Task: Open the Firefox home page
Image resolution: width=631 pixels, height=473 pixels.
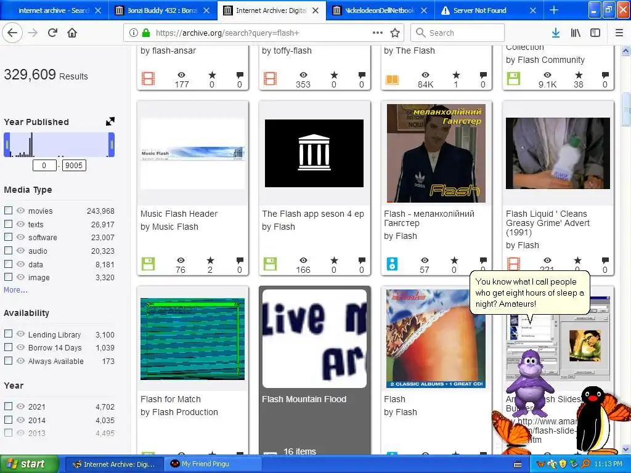Action: [x=72, y=33]
